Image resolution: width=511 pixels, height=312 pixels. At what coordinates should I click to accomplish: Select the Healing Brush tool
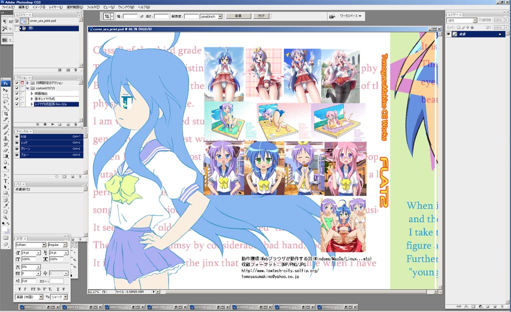click(5, 127)
